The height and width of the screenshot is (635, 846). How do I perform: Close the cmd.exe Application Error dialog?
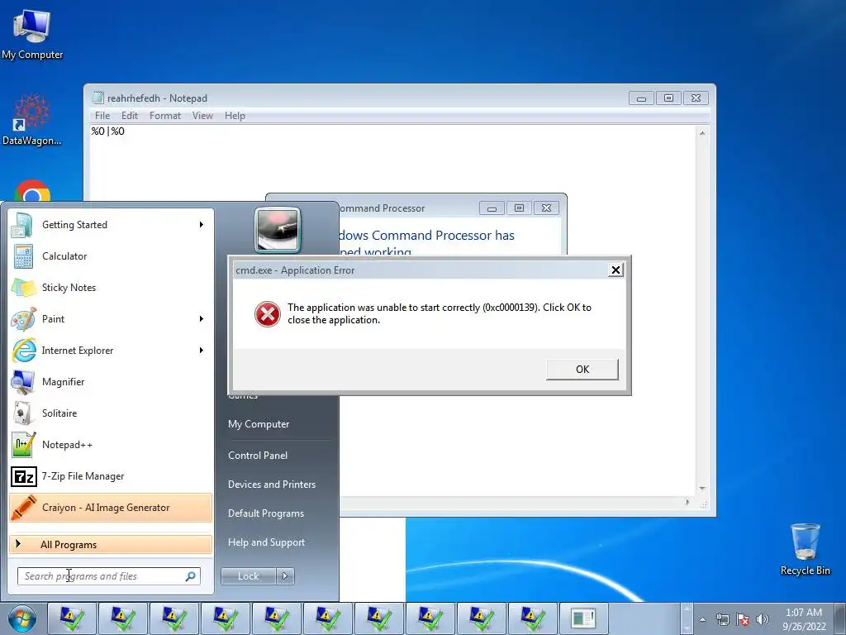[x=615, y=270]
